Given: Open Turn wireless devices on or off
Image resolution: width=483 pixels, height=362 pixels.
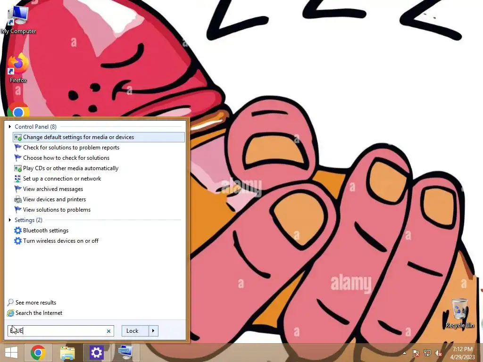Looking at the screenshot, I should (x=99, y=241).
